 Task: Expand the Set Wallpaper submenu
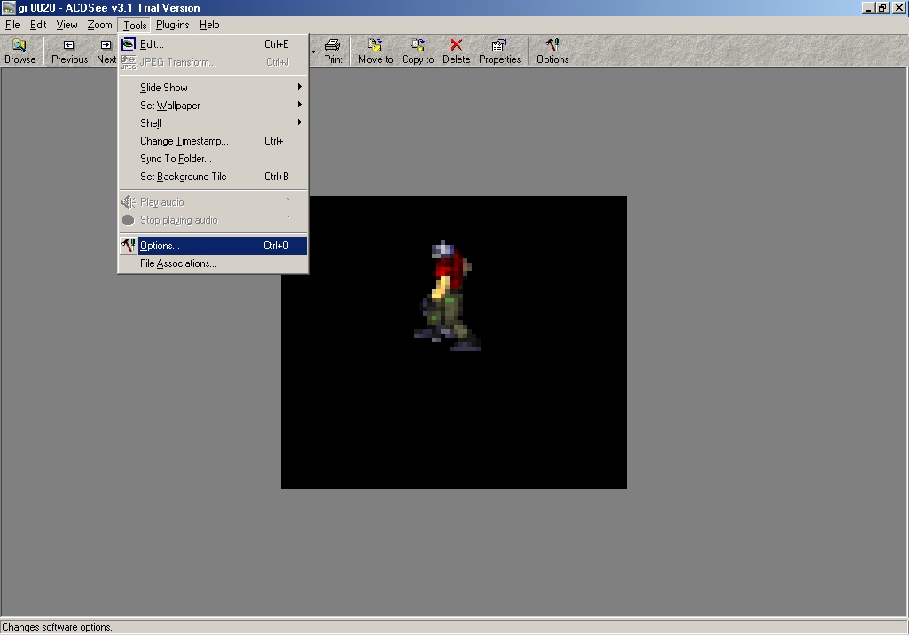(x=213, y=106)
